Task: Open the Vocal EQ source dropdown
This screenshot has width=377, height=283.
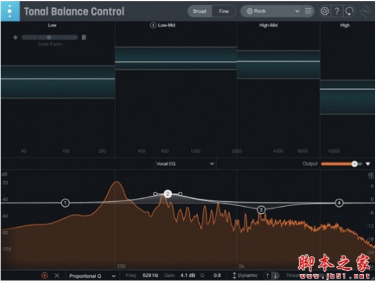Action: pyautogui.click(x=185, y=164)
